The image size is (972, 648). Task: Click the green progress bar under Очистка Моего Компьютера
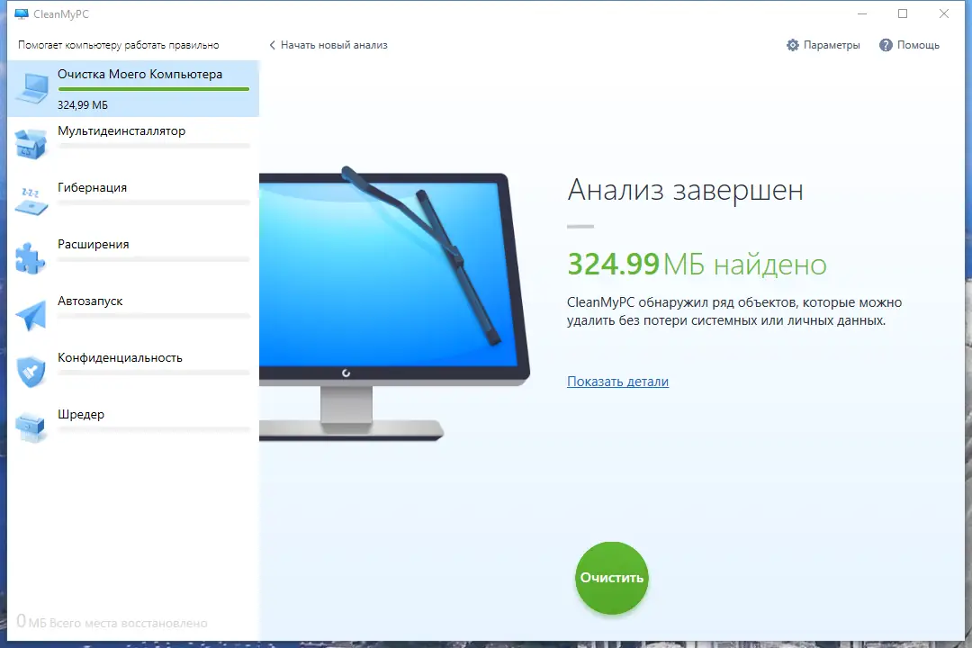(x=154, y=89)
